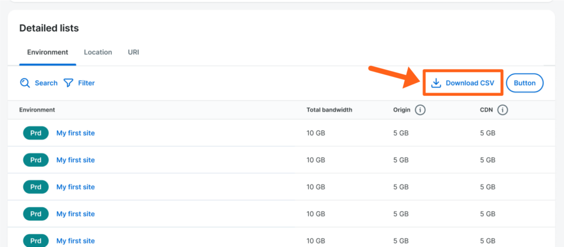The height and width of the screenshot is (247, 564).
Task: Switch to the Location tab
Action: 98,52
